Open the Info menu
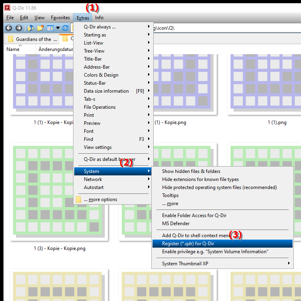 [99, 18]
